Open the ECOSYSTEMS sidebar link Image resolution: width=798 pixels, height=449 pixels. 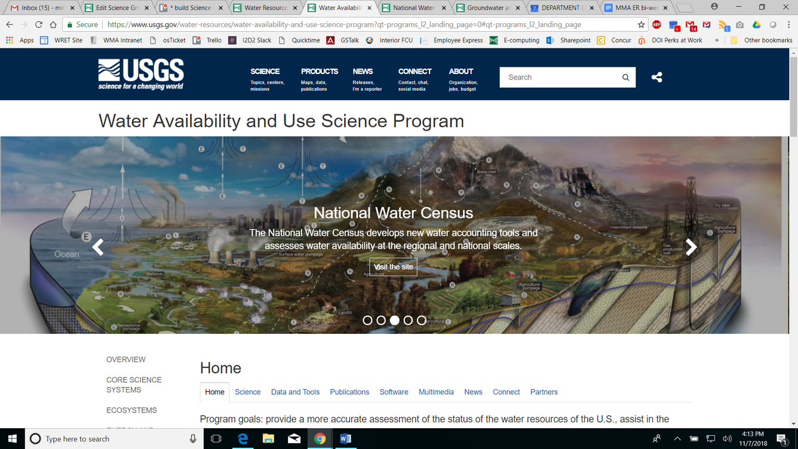131,410
